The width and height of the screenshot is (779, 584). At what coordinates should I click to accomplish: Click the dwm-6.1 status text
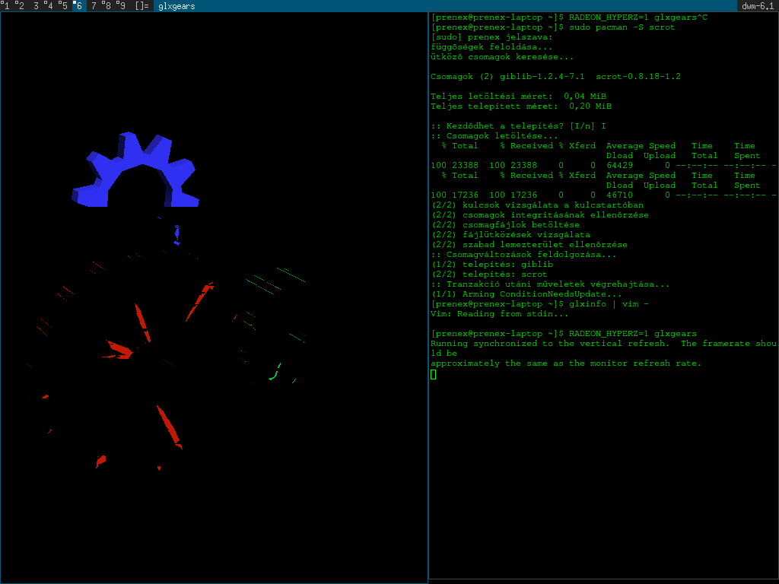tap(758, 6)
